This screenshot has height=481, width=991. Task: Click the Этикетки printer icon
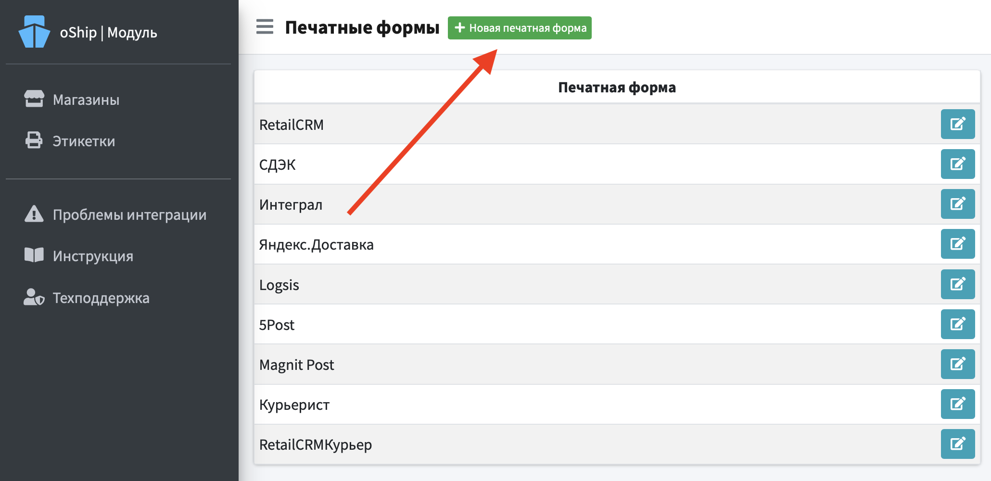[x=34, y=140]
